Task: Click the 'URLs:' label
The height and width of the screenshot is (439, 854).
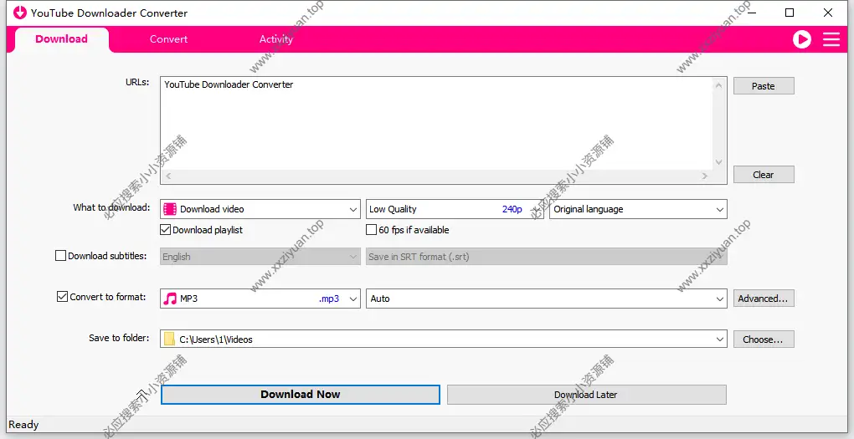Action: 137,82
